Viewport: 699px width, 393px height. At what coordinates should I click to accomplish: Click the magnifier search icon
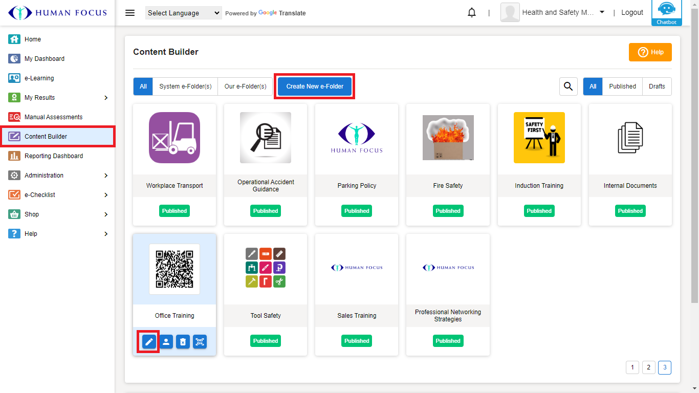tap(568, 86)
